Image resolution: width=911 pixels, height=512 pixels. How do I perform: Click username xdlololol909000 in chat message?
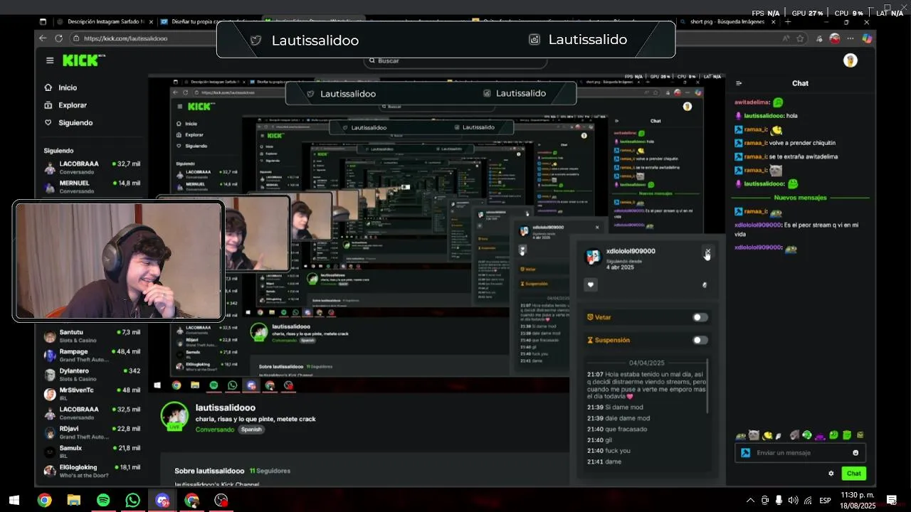click(x=758, y=225)
